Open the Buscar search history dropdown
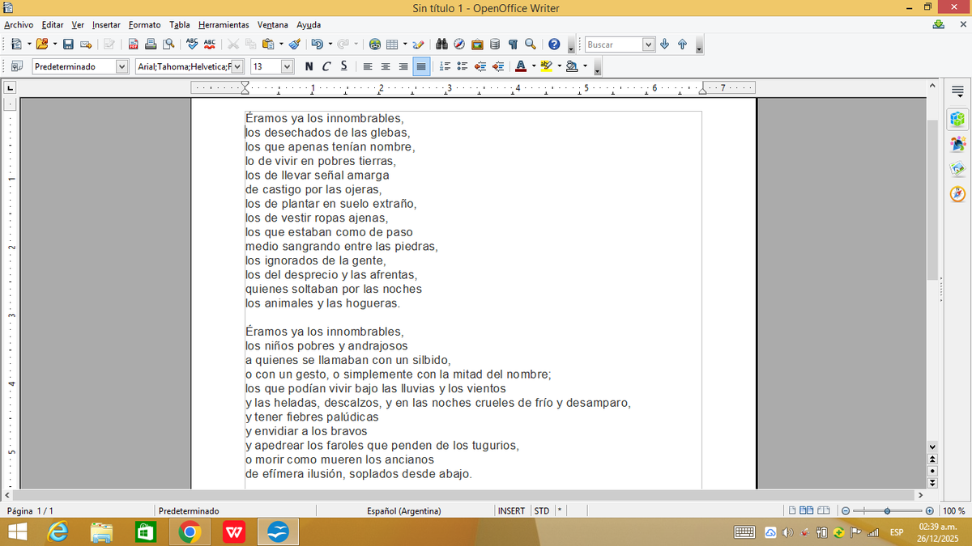The image size is (972, 546). click(x=648, y=44)
